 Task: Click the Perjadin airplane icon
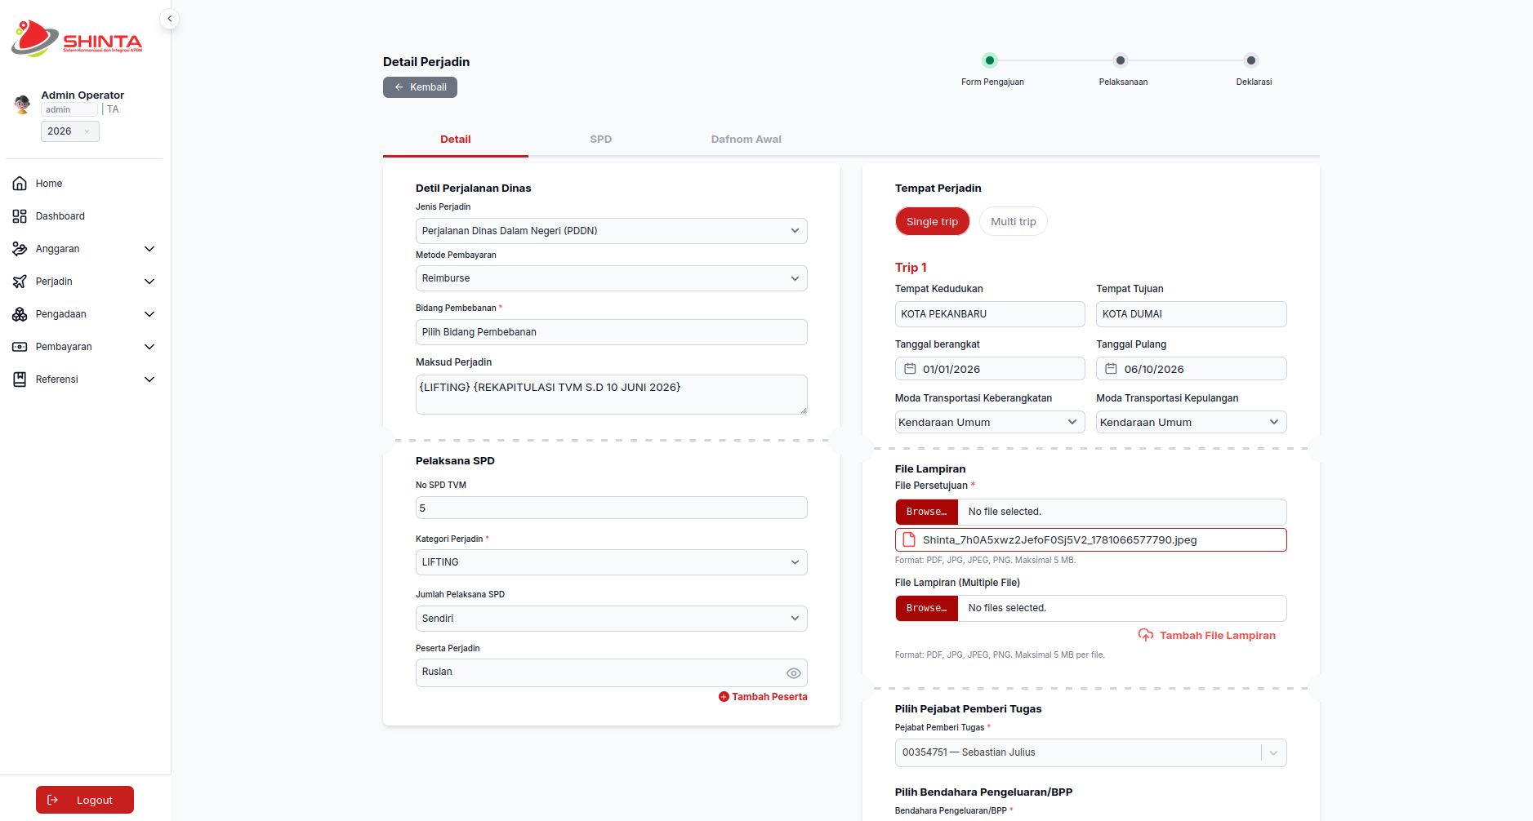pyautogui.click(x=20, y=282)
